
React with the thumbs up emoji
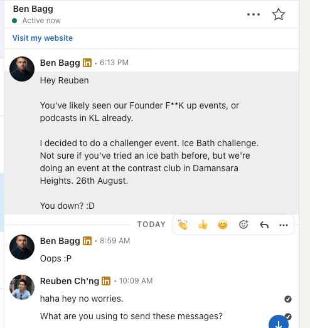coord(203,225)
